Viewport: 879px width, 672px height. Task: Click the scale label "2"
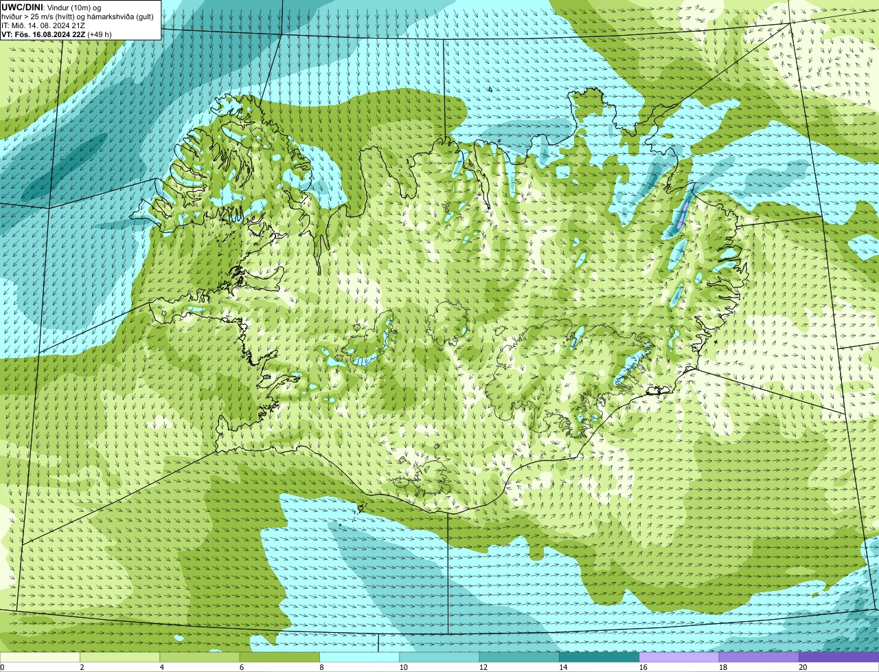(82, 667)
